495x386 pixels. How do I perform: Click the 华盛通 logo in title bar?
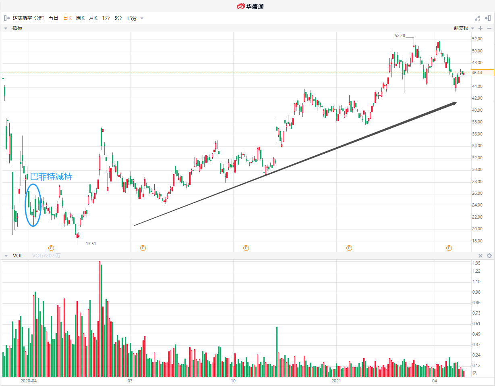250,6
